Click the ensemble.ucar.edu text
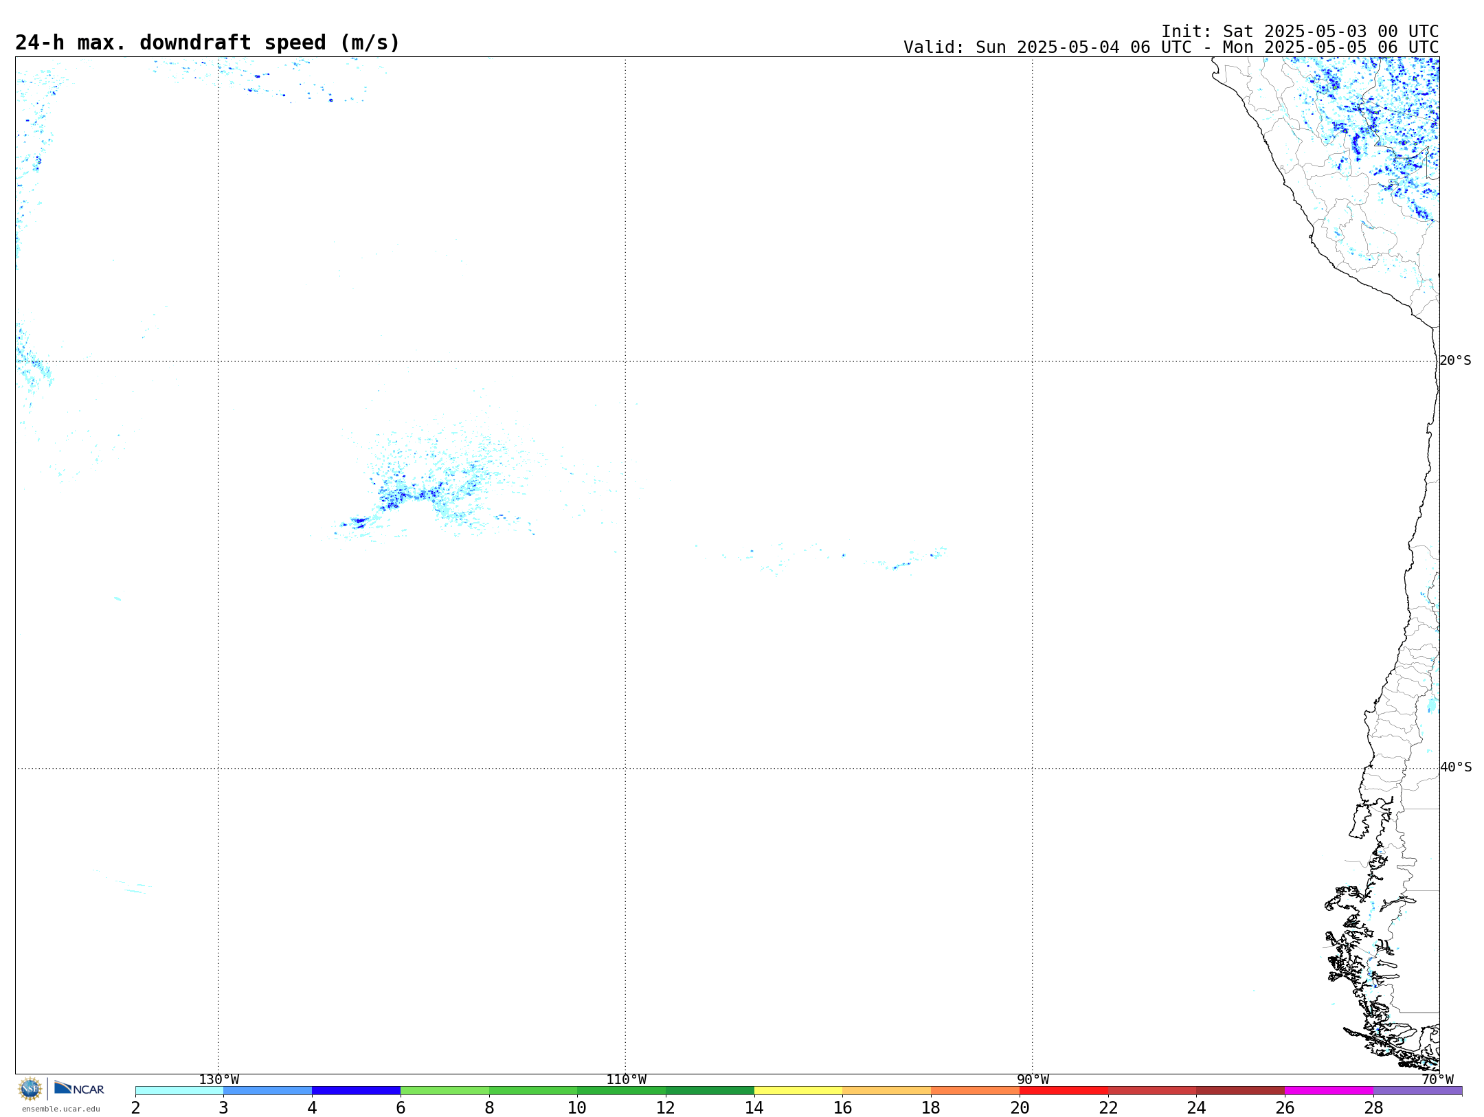Image resolution: width=1484 pixels, height=1117 pixels. (61, 1109)
